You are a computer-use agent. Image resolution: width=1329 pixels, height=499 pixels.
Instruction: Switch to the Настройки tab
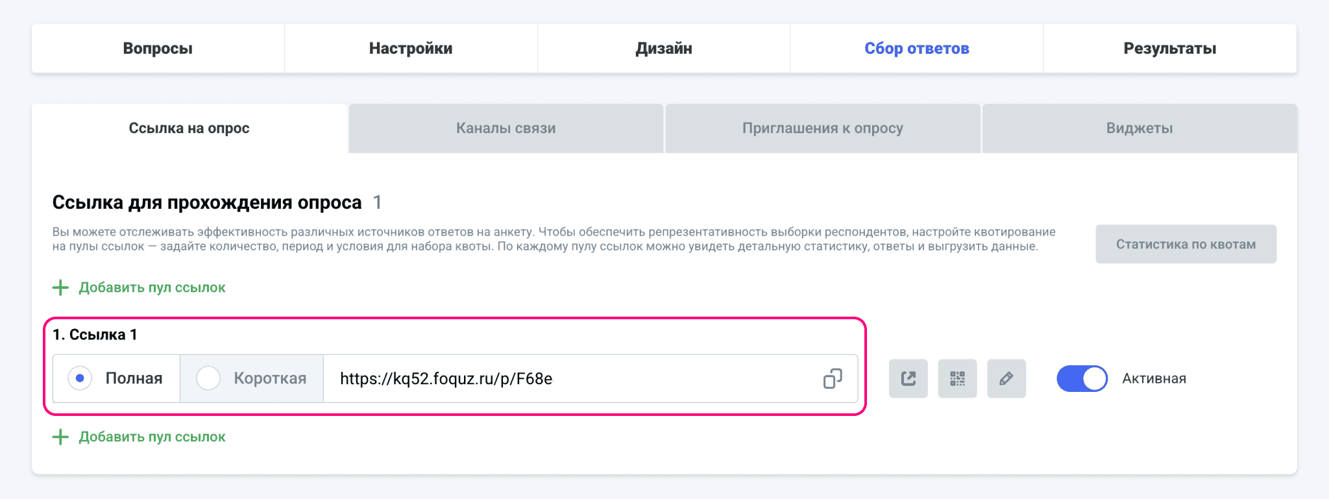pos(411,49)
